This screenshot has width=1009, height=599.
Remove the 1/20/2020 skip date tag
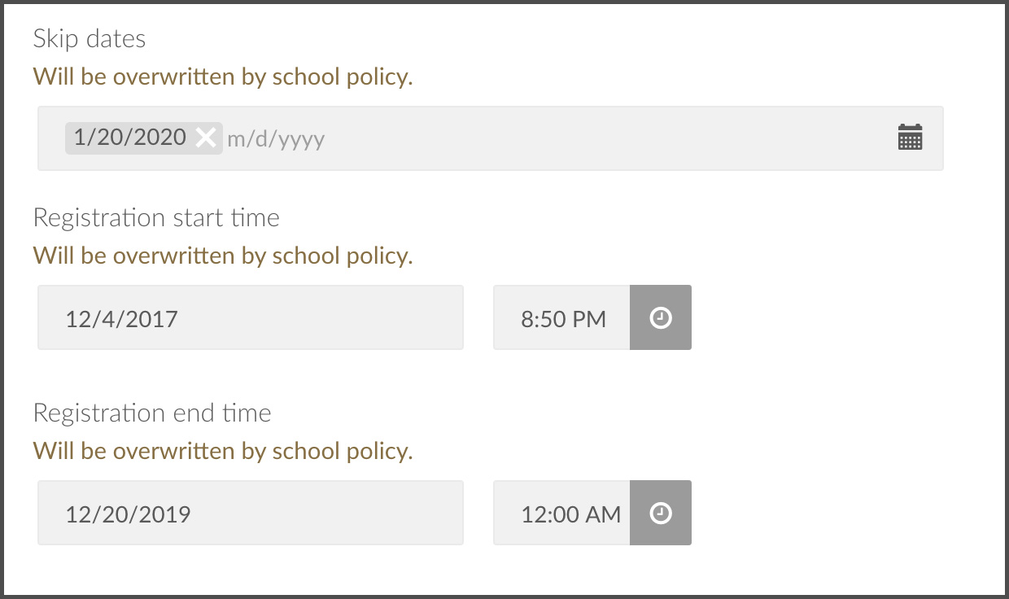(207, 138)
